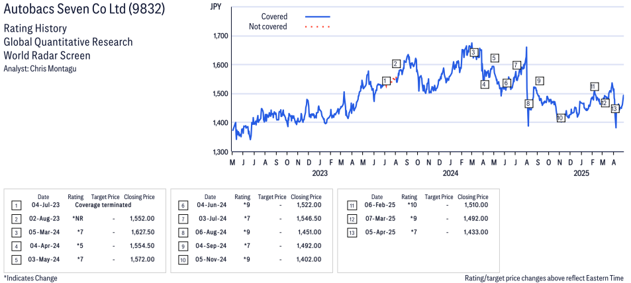Image resolution: width=631 pixels, height=283 pixels.
Task: Click the *10 rating cell
Action: click(412, 205)
